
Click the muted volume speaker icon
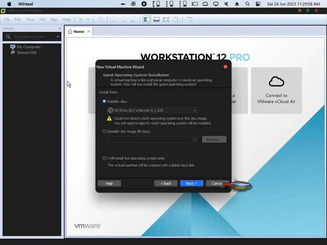click(226, 4)
